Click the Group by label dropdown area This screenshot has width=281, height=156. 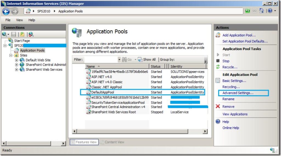(167, 59)
